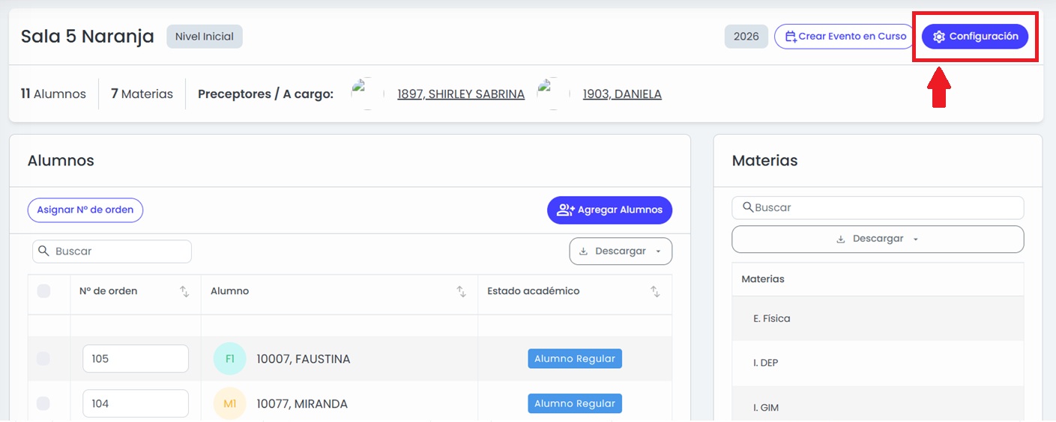
Task: Focus the Materias search field
Action: [878, 208]
